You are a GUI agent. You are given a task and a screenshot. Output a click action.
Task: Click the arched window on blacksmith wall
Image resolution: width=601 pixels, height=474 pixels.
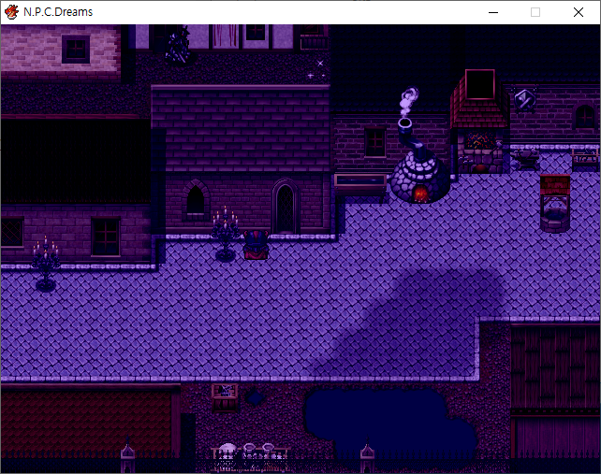click(585, 116)
